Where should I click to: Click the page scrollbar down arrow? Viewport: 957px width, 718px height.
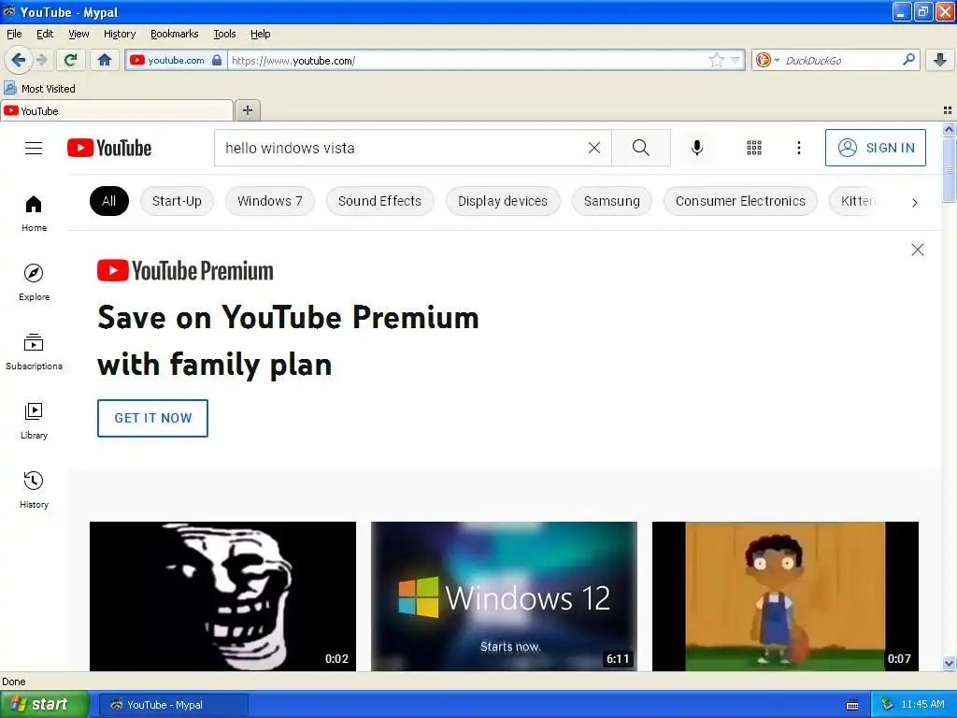point(950,664)
